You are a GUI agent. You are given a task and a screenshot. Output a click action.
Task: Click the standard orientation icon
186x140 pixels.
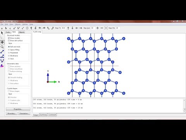pyautogui.click(x=27, y=28)
